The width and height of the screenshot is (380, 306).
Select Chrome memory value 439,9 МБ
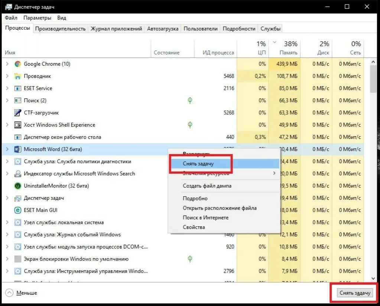287,64
